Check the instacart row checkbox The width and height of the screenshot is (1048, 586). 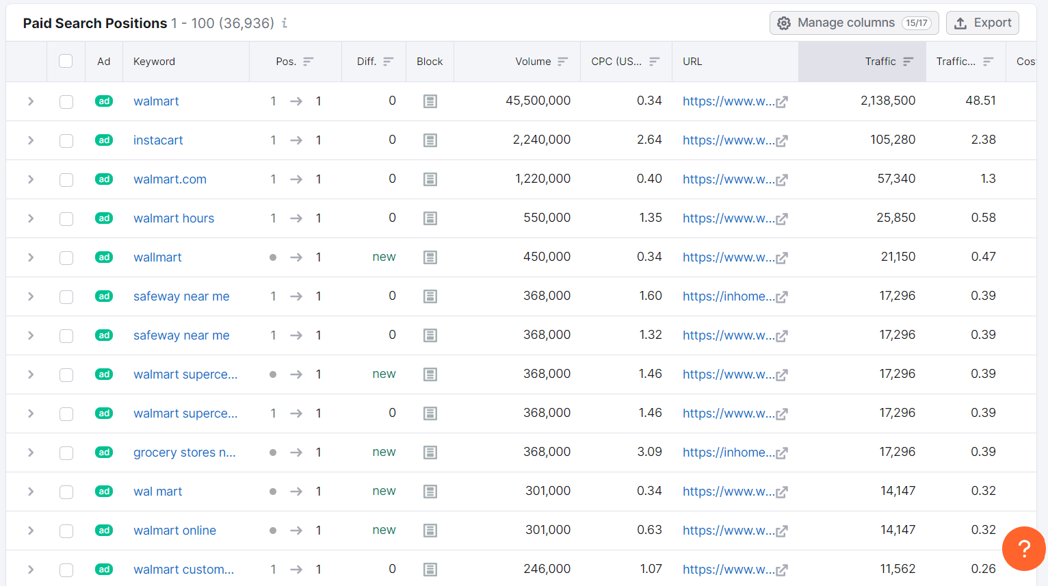point(66,141)
